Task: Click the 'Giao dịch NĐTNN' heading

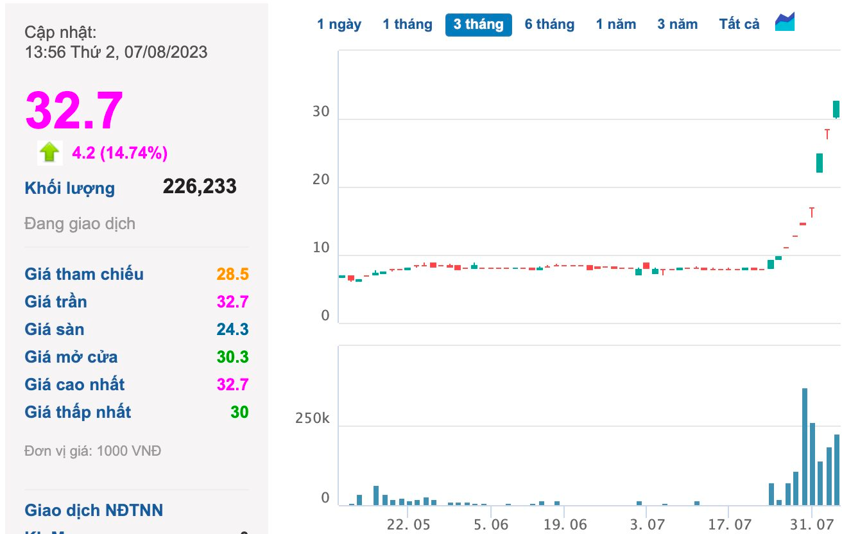Action: pos(94,511)
